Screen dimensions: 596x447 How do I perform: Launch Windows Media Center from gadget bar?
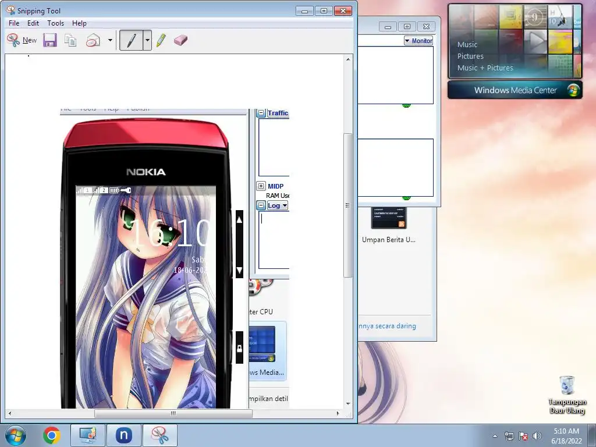515,90
